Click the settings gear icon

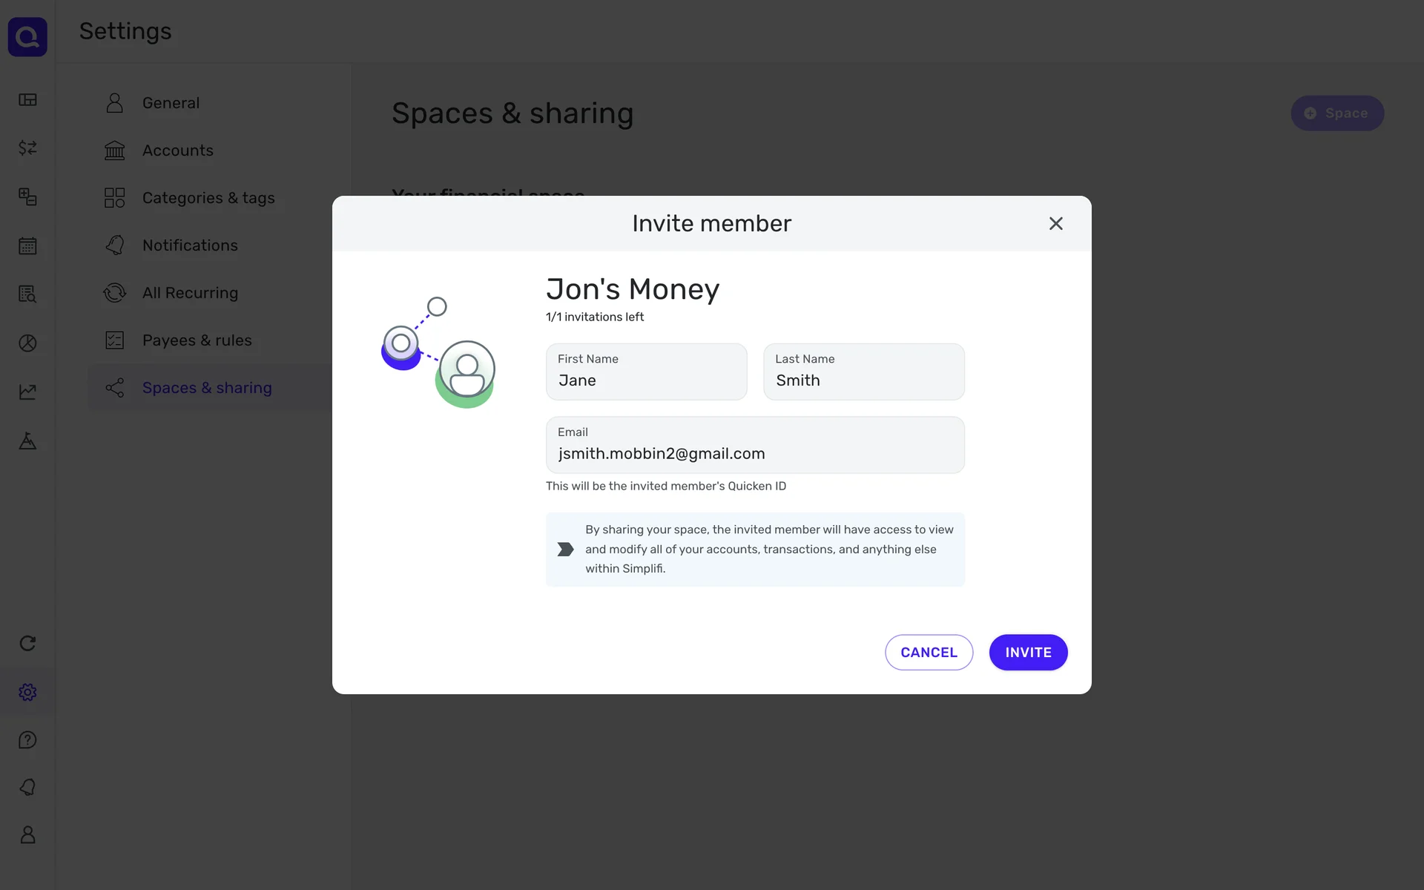tap(27, 692)
